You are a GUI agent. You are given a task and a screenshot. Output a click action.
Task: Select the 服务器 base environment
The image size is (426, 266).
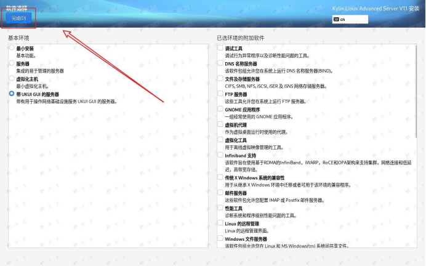12,63
